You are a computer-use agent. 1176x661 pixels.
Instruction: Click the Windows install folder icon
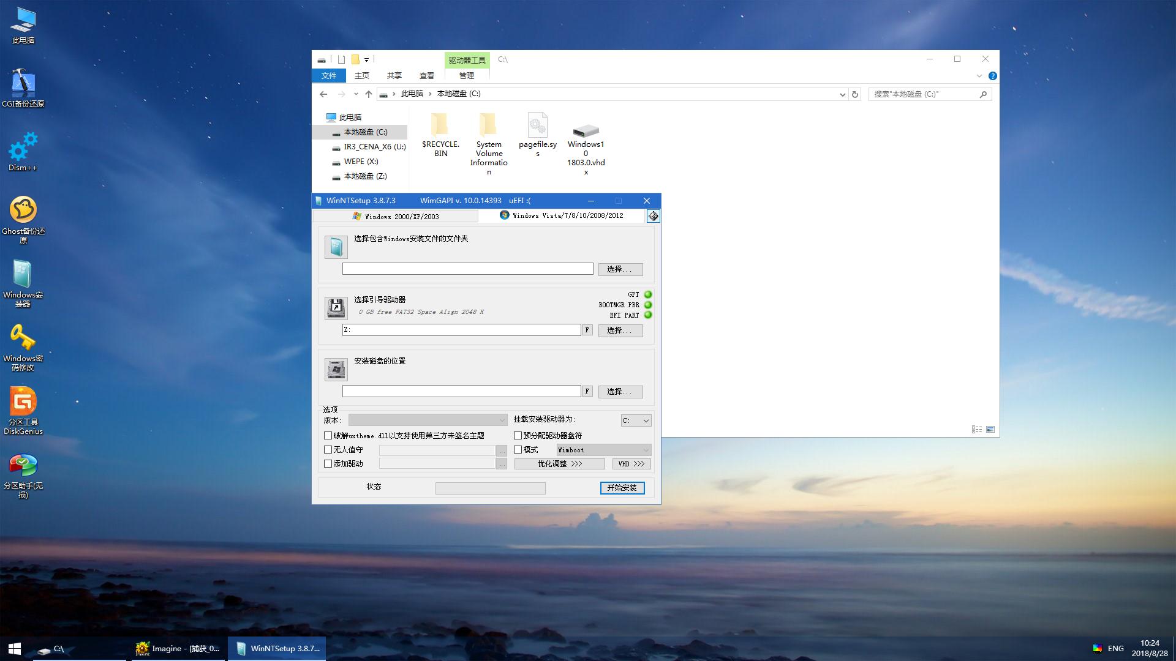click(336, 247)
